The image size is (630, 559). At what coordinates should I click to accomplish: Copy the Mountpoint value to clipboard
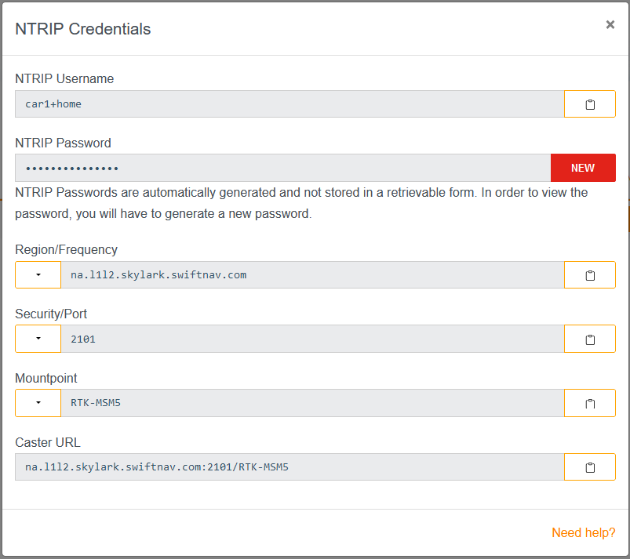tap(589, 403)
